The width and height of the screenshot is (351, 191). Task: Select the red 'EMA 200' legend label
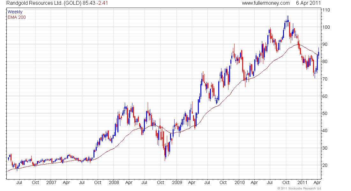click(x=17, y=17)
